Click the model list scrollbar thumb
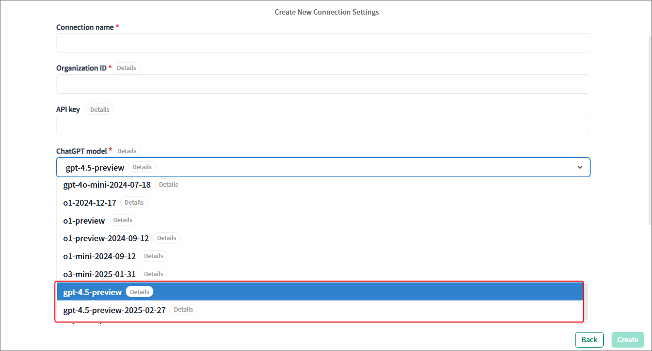Screen dimensions: 652x351 586,302
